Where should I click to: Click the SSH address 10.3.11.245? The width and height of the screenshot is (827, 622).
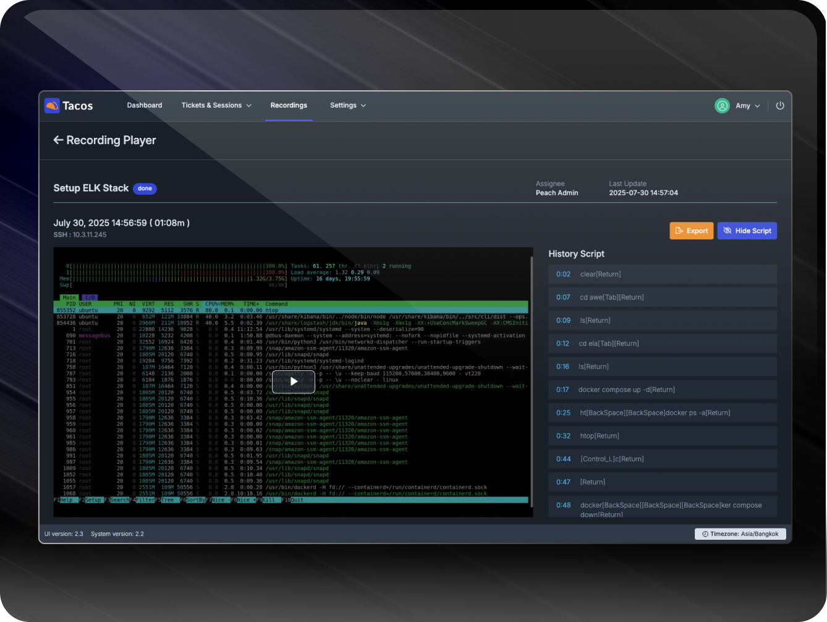[x=90, y=235]
